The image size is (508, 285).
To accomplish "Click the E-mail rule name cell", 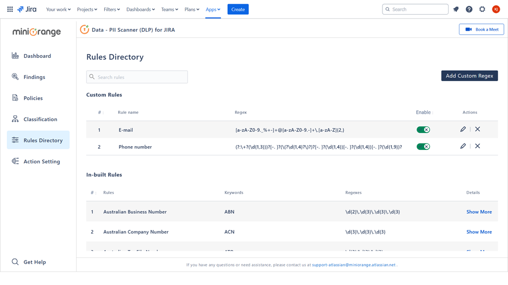I will click(x=126, y=129).
